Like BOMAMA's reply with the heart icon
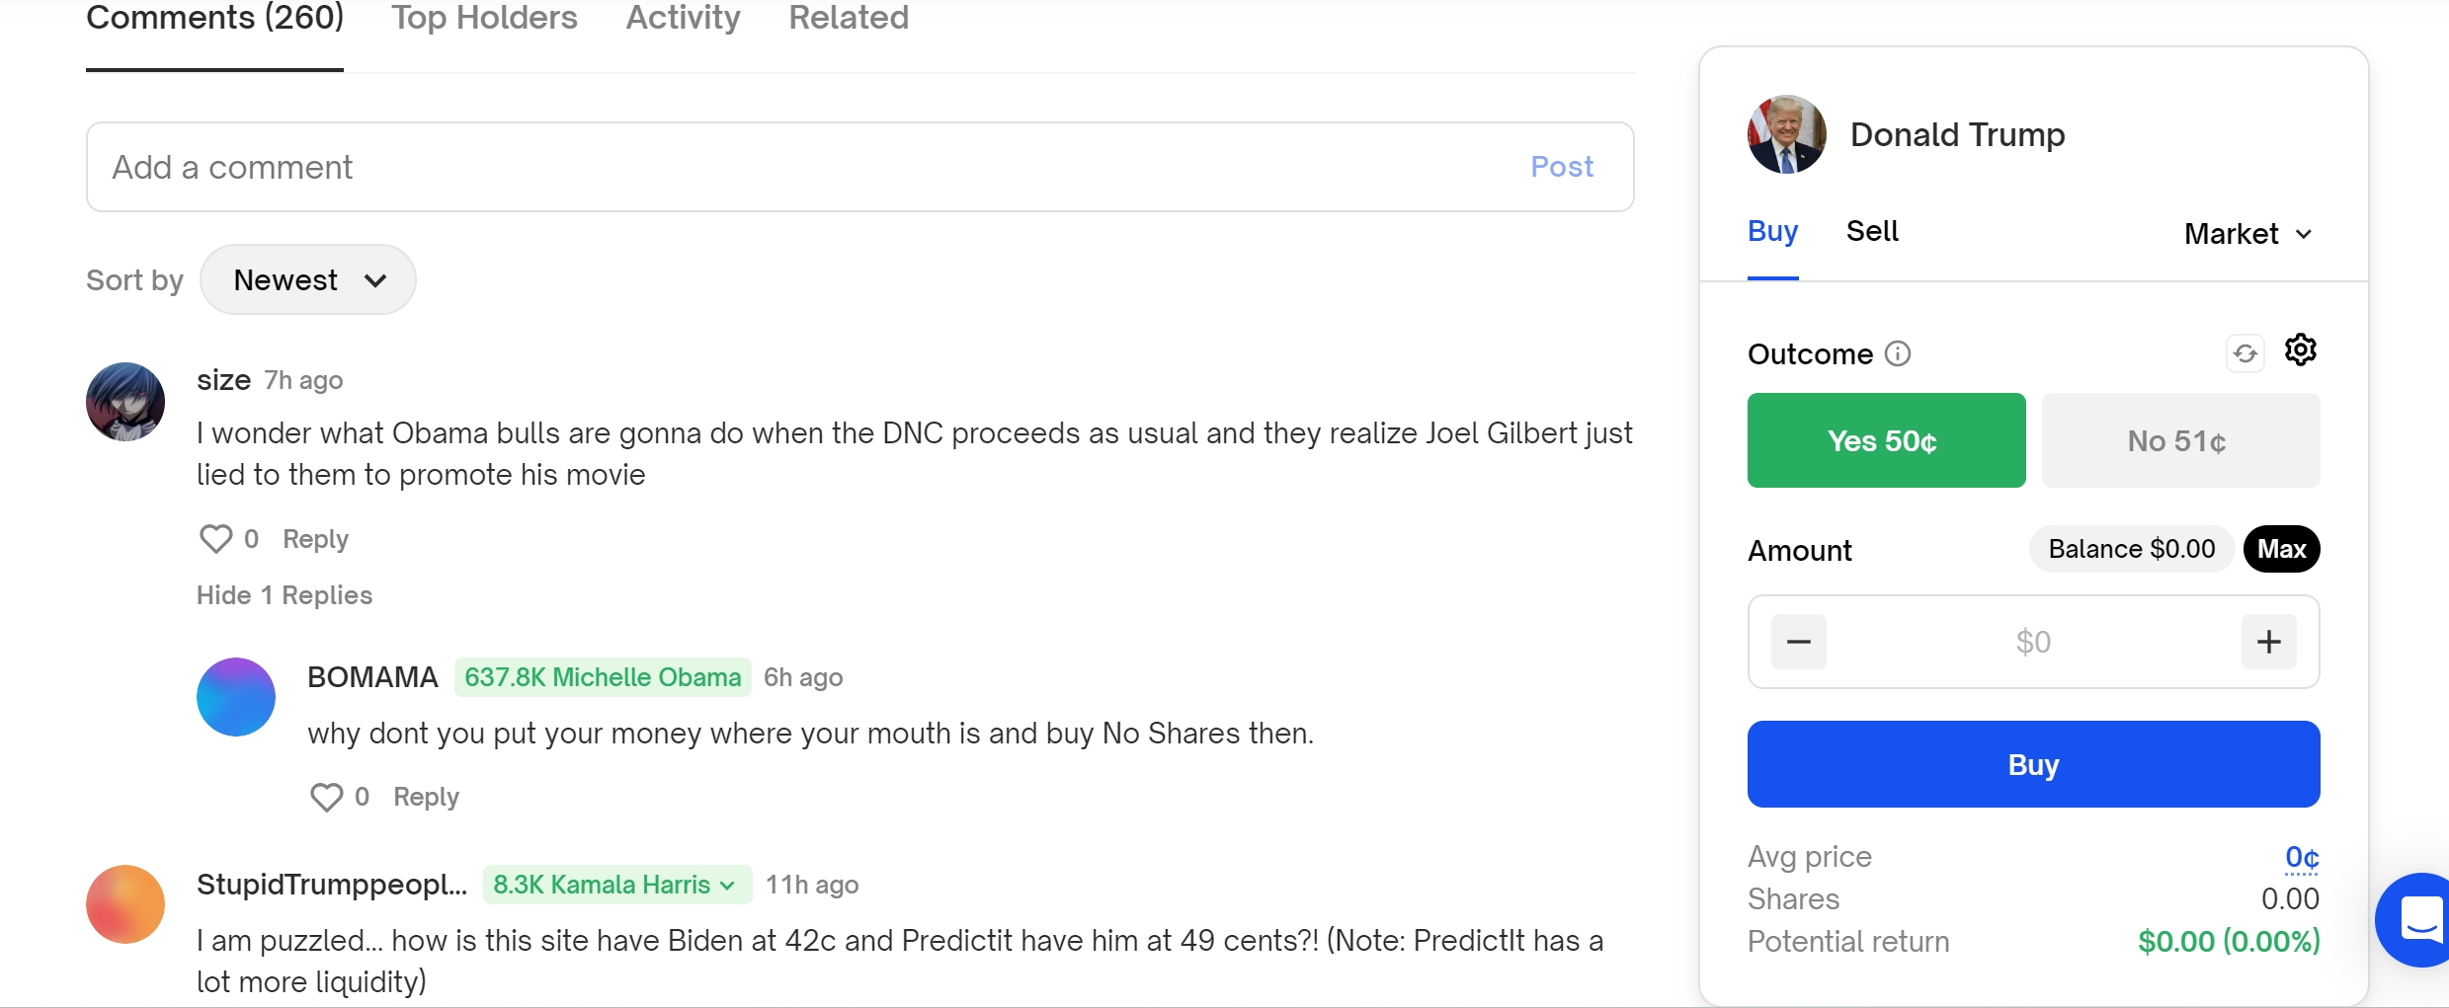Screen dimensions: 2449x1008 click(x=326, y=797)
